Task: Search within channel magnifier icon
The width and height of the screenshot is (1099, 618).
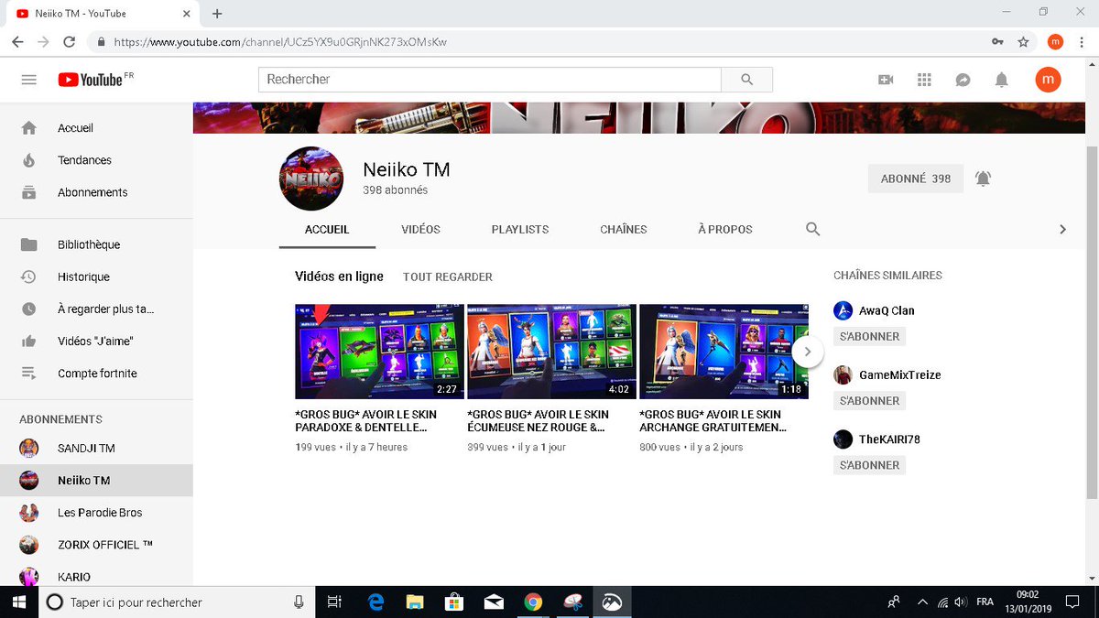Action: pyautogui.click(x=812, y=229)
